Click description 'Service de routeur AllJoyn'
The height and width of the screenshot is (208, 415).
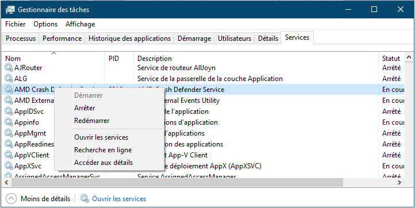pyautogui.click(x=176, y=68)
